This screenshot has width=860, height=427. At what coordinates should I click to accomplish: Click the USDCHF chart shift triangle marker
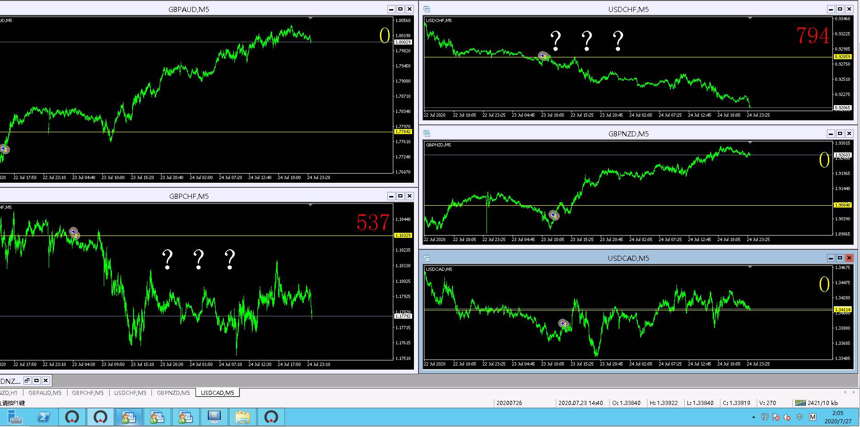click(750, 18)
